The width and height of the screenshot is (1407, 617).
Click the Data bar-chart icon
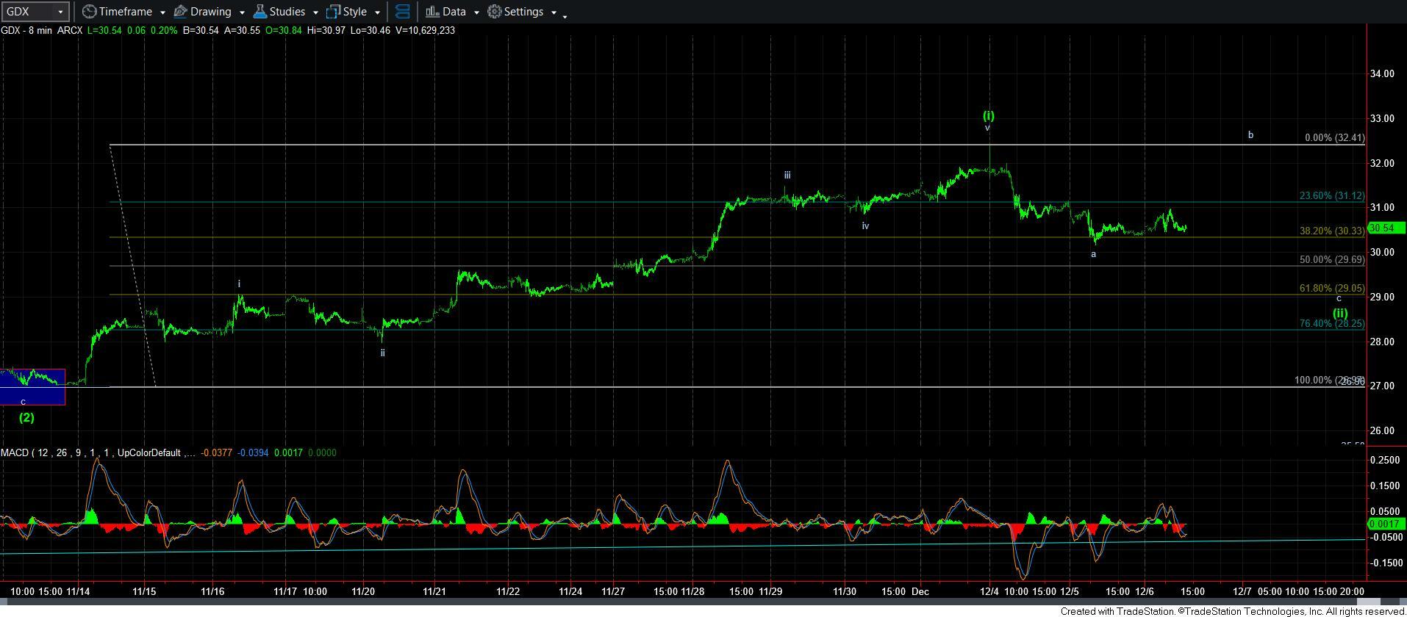pyautogui.click(x=432, y=12)
